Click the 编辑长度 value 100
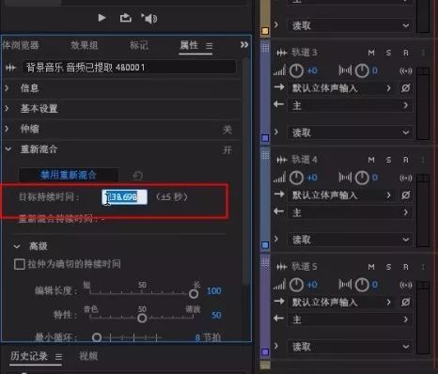The height and width of the screenshot is (374, 438). 213,291
